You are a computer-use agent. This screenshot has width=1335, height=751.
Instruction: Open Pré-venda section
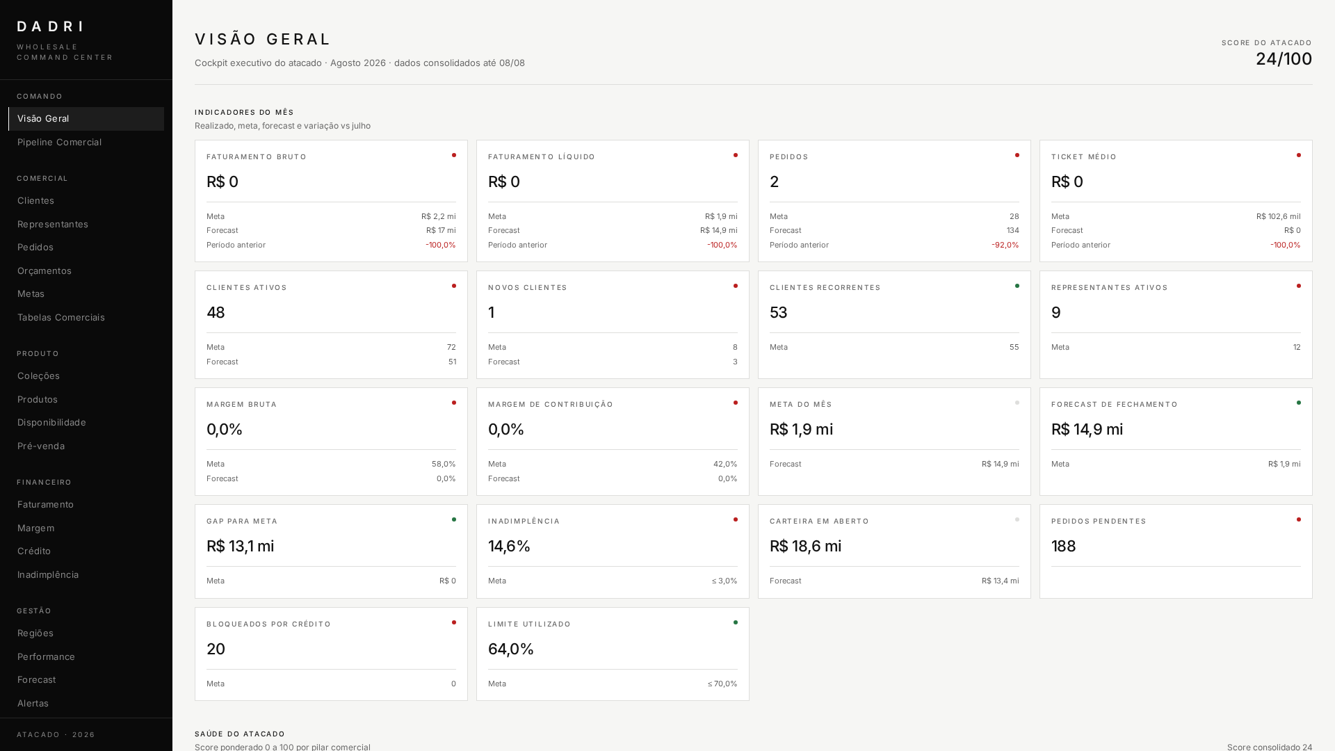click(86, 446)
